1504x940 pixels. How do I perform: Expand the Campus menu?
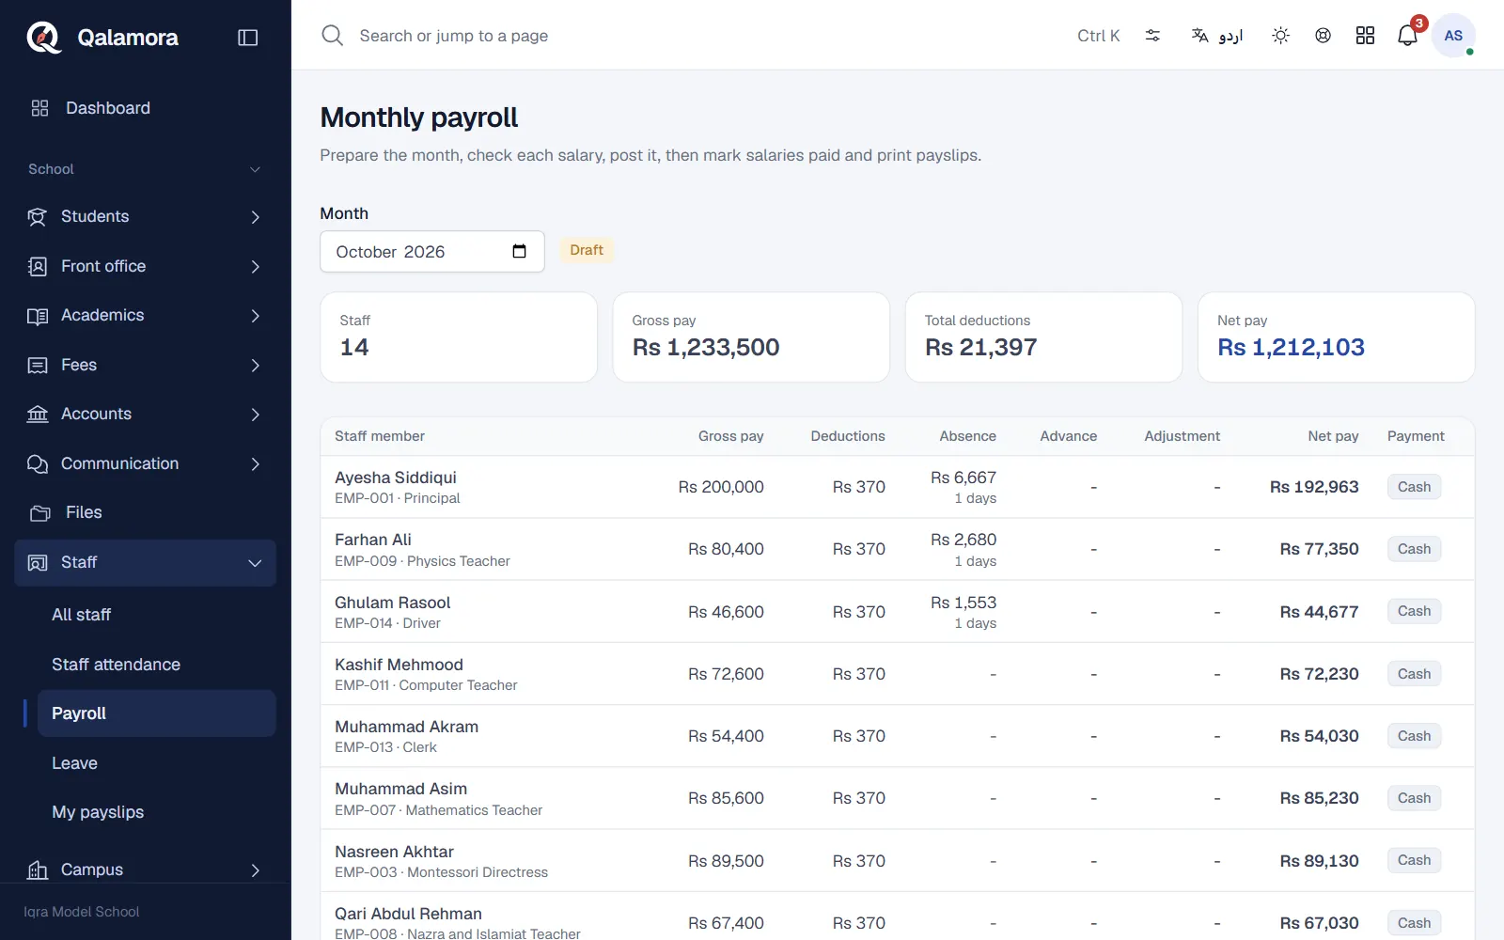coord(146,869)
